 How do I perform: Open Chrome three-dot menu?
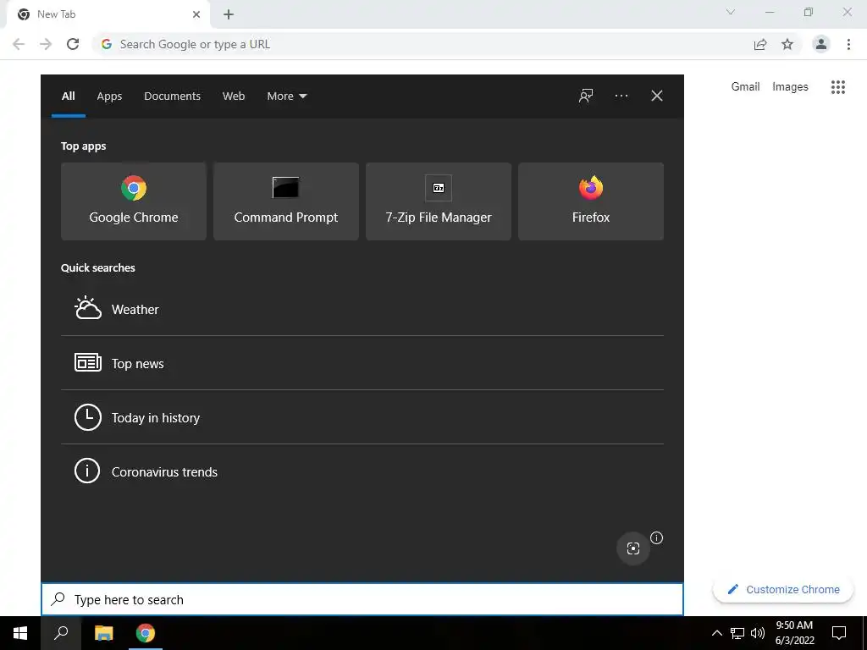pyautogui.click(x=848, y=44)
